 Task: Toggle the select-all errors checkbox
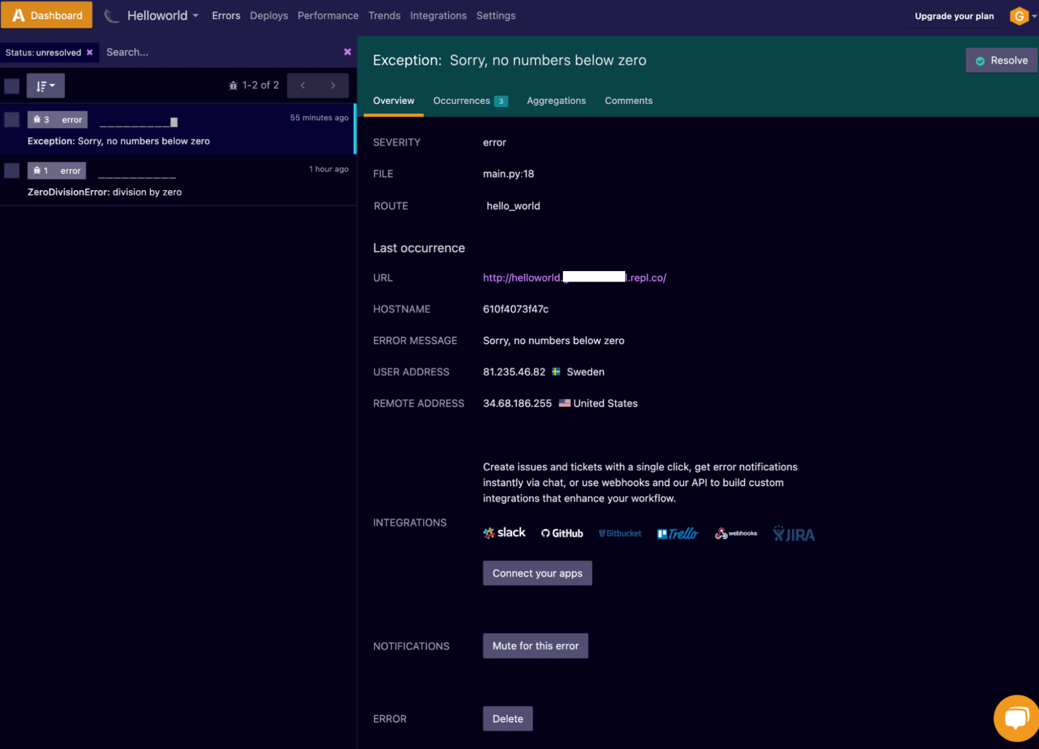click(11, 86)
